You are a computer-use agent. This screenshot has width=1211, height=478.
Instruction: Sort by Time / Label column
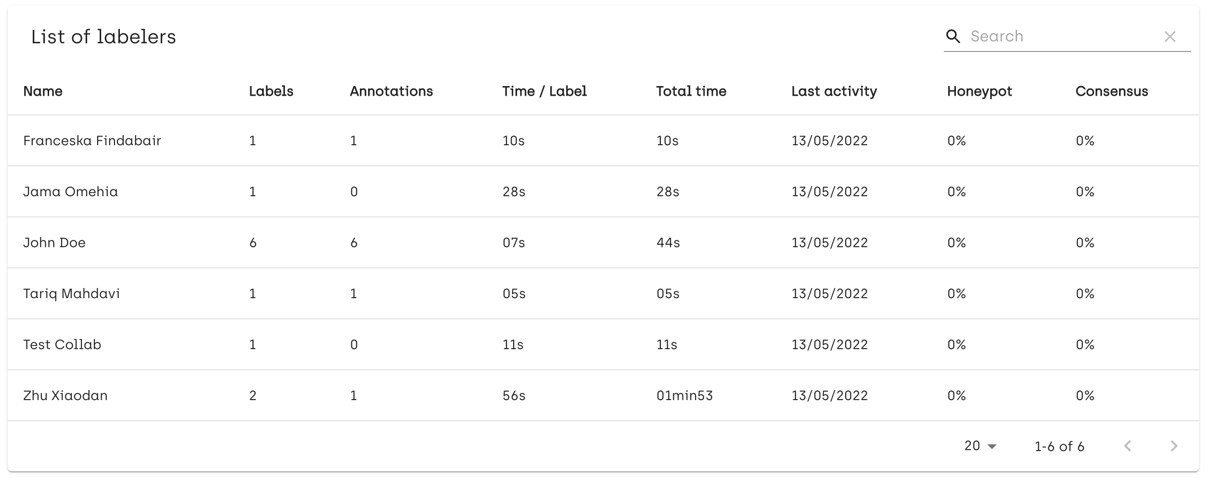[544, 91]
